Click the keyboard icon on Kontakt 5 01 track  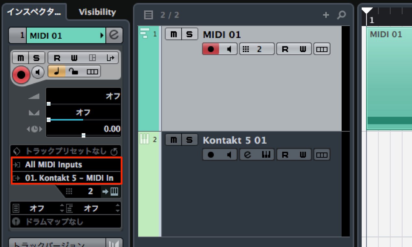coord(266,155)
